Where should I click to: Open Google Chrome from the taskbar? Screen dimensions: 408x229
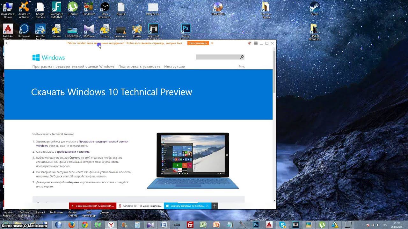85,225
